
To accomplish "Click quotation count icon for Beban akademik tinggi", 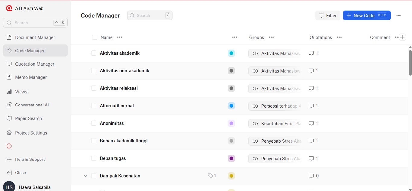I will [x=311, y=141].
